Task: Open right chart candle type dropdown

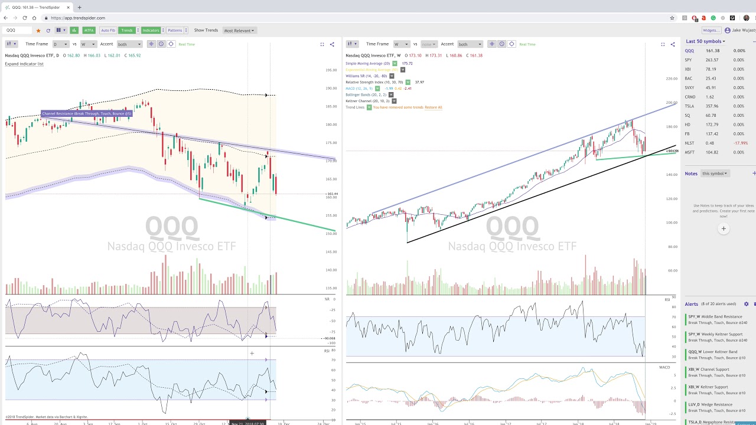Action: (x=353, y=44)
